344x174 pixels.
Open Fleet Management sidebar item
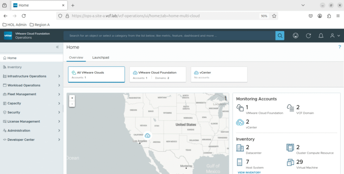pyautogui.click(x=22, y=94)
